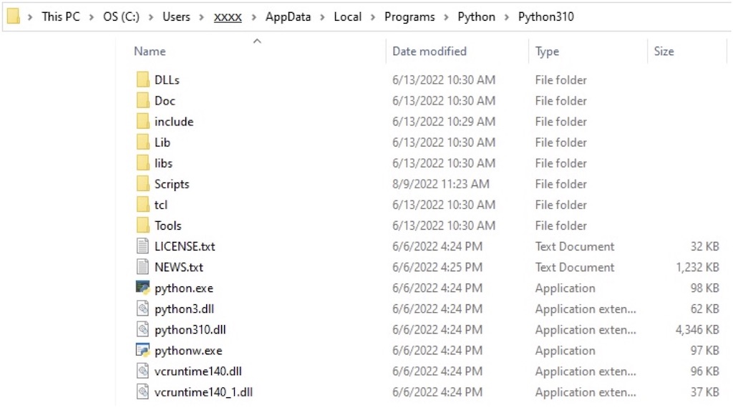Navigate to This PC breadcrumb
Viewport: 733px width, 408px height.
pyautogui.click(x=61, y=17)
